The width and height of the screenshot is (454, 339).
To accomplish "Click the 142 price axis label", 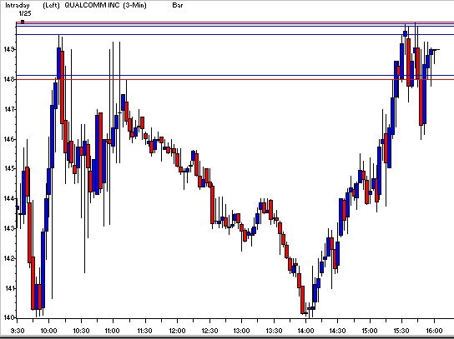I will pyautogui.click(x=8, y=258).
